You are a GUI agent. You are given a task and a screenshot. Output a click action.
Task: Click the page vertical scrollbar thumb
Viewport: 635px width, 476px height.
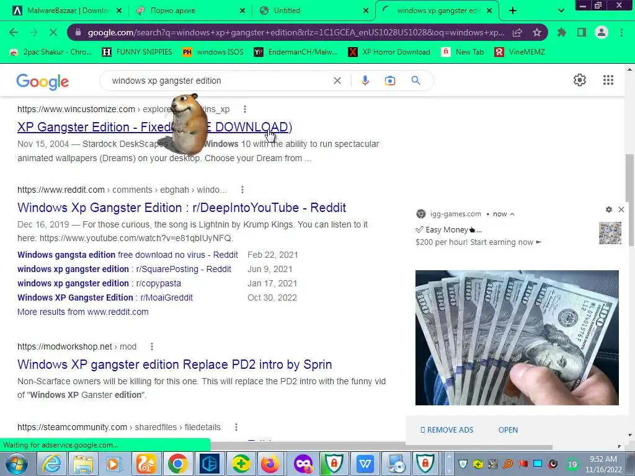[x=630, y=200]
